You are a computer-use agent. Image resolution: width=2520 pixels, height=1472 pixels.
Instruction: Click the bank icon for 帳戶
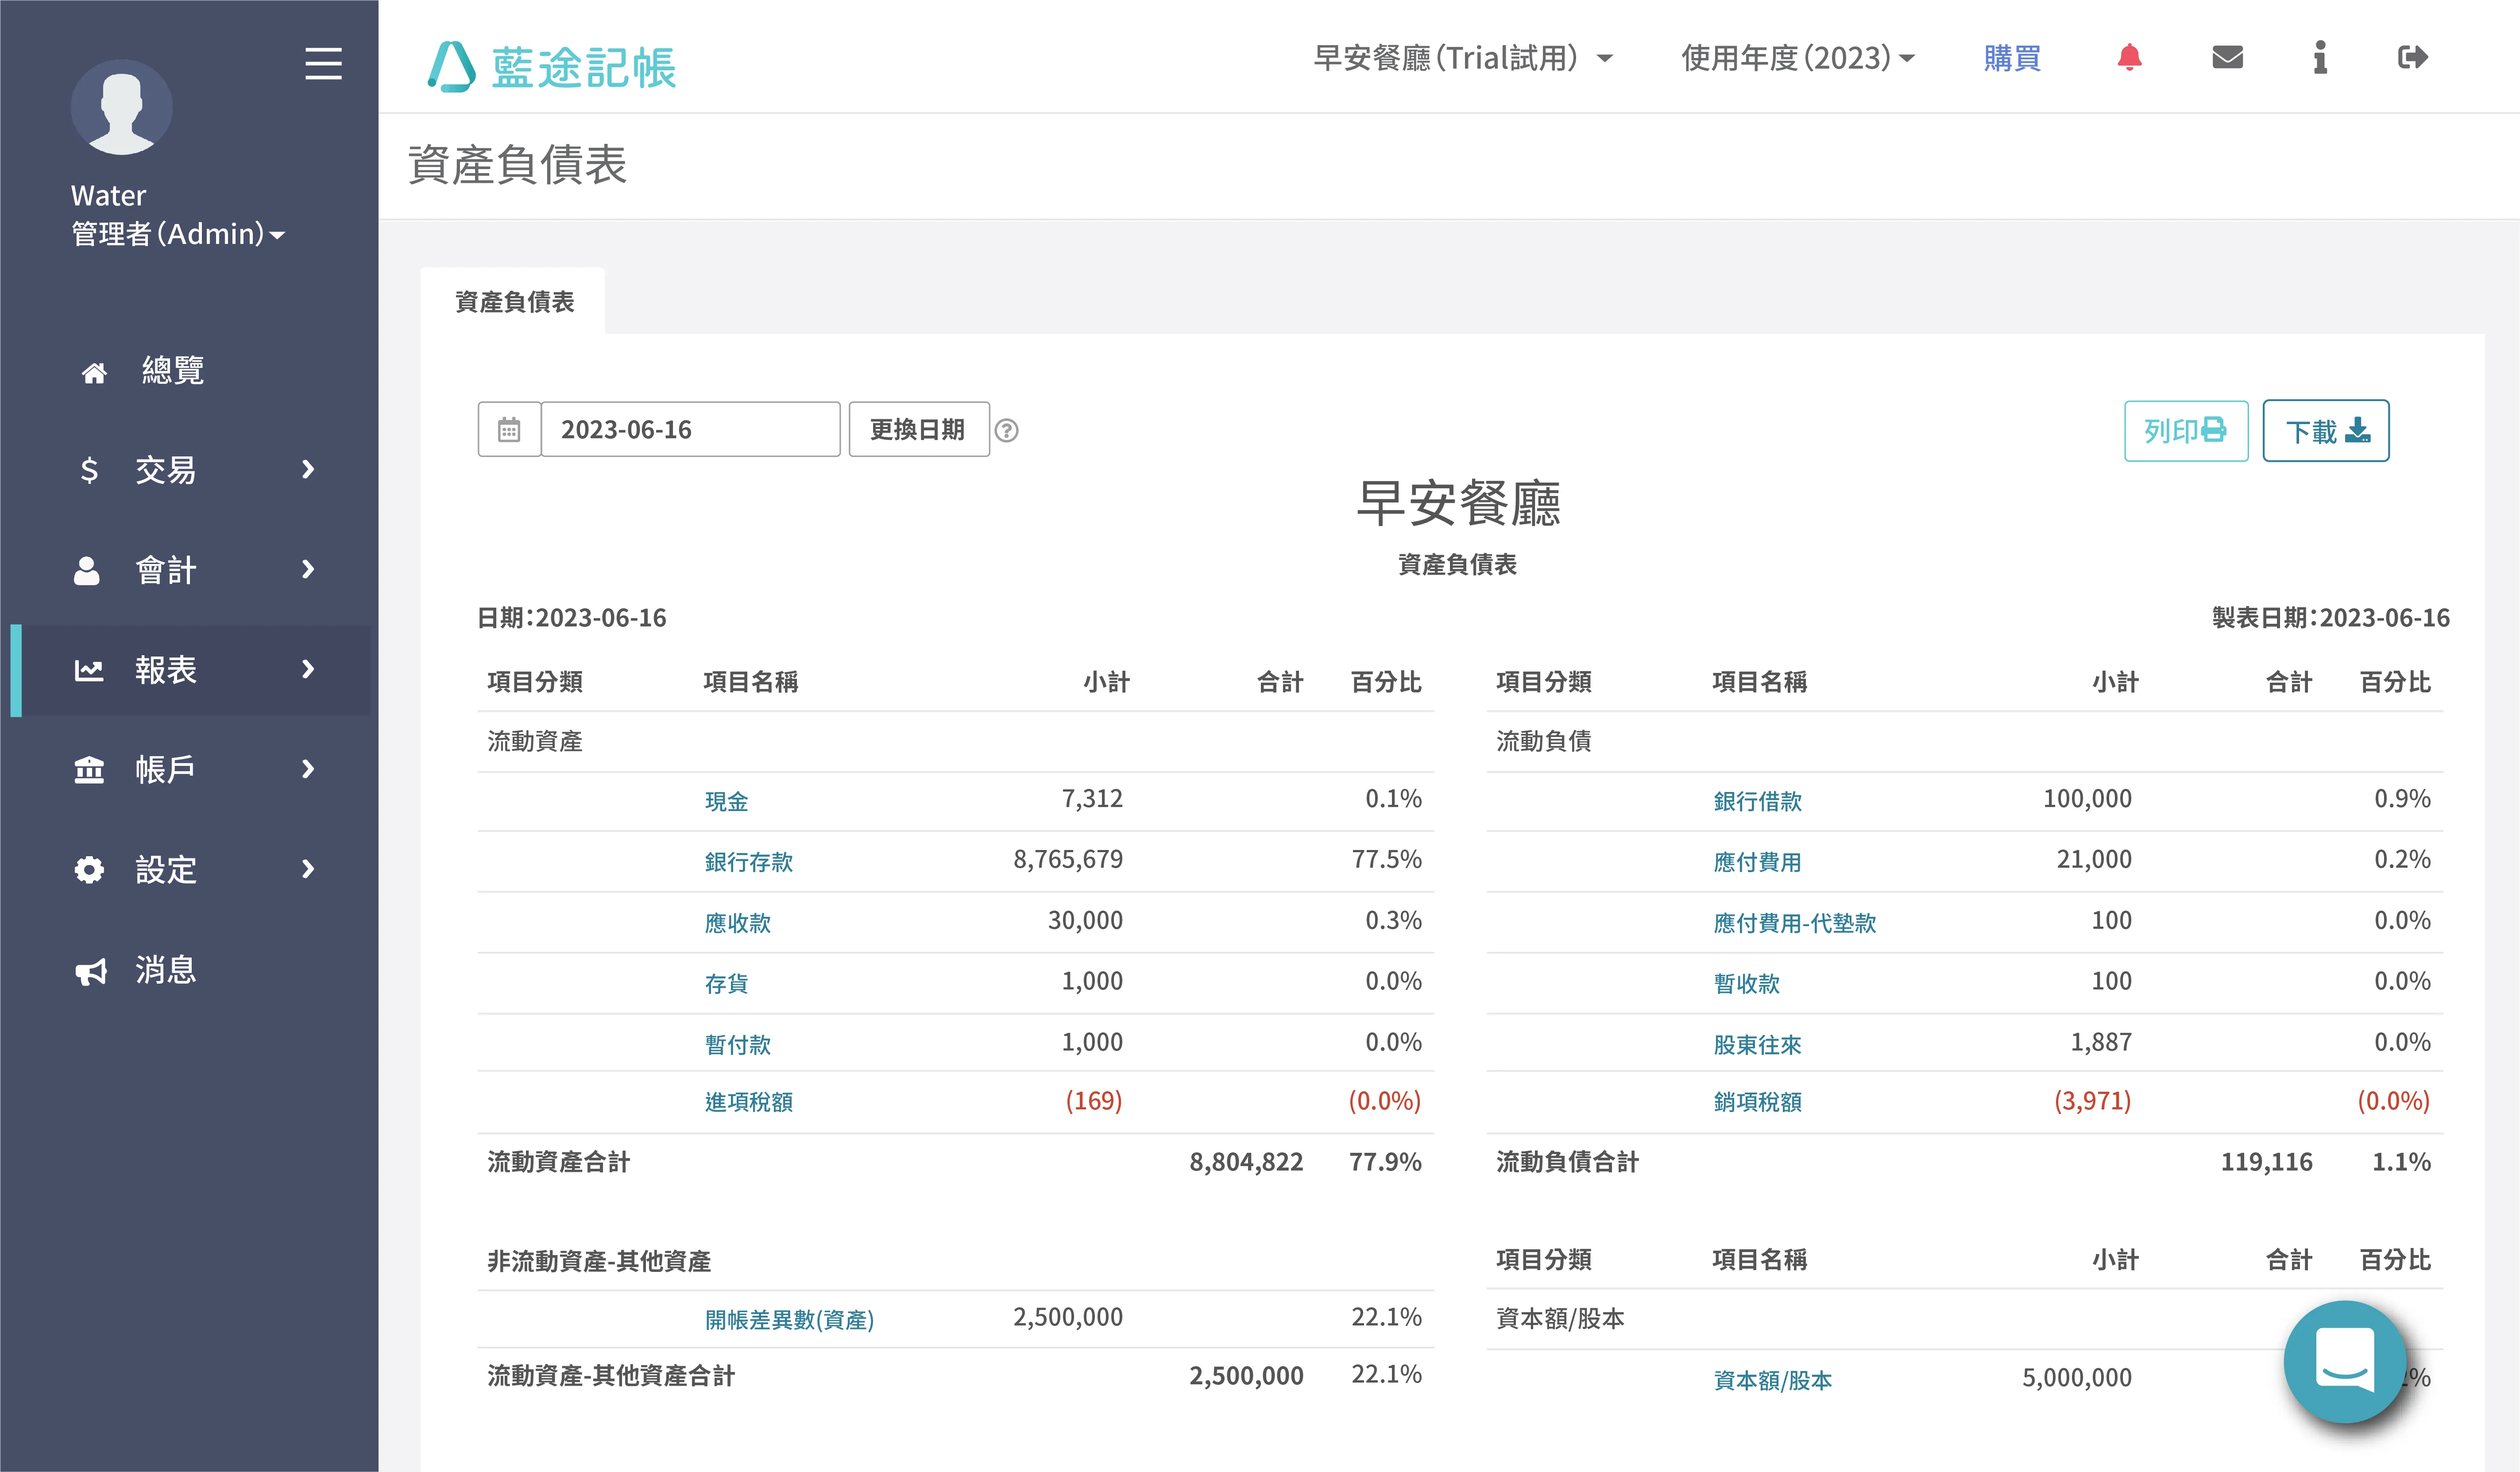[x=89, y=770]
